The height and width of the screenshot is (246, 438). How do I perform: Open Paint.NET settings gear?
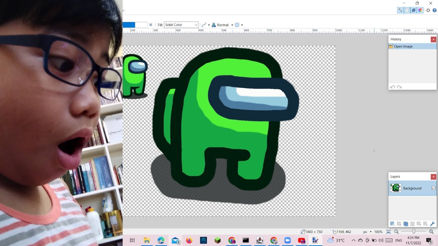(x=428, y=10)
